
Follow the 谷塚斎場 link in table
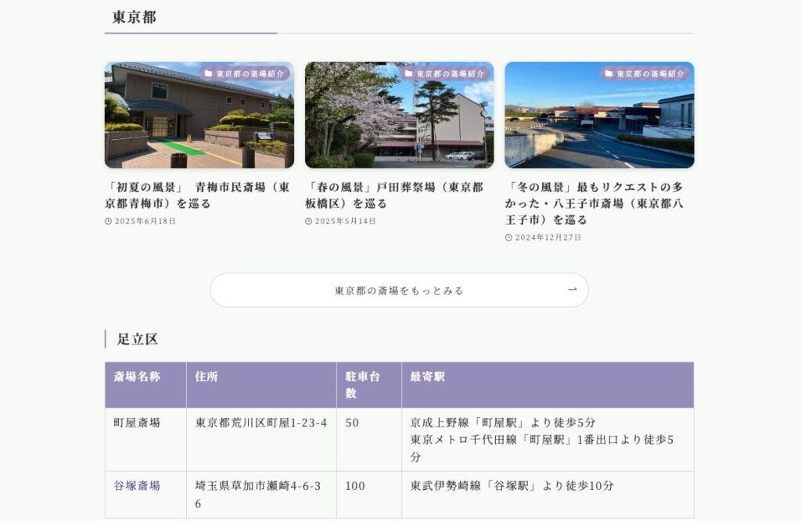point(137,486)
